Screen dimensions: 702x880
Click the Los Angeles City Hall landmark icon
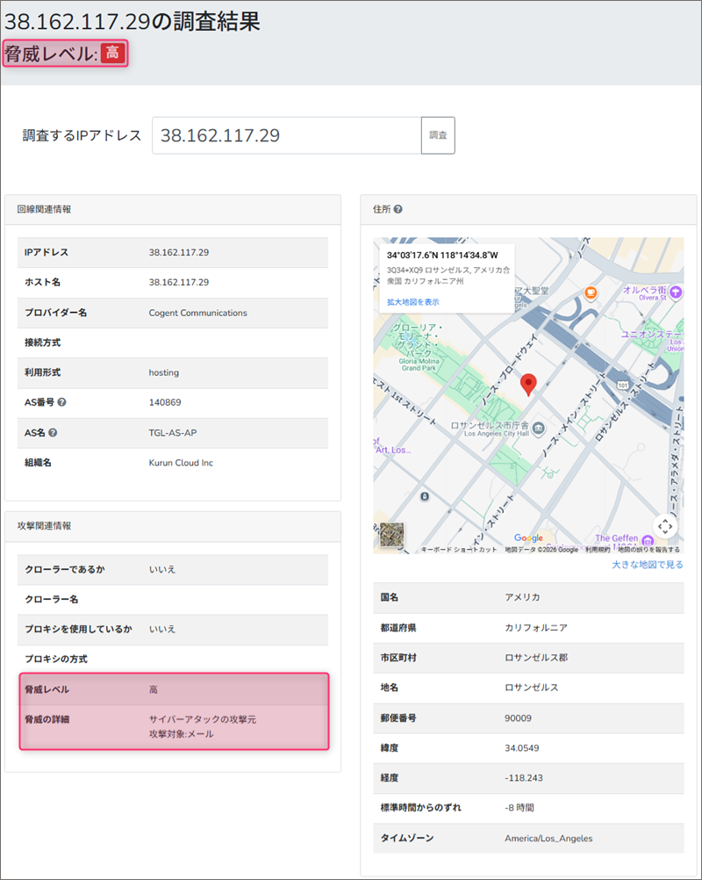click(x=538, y=427)
